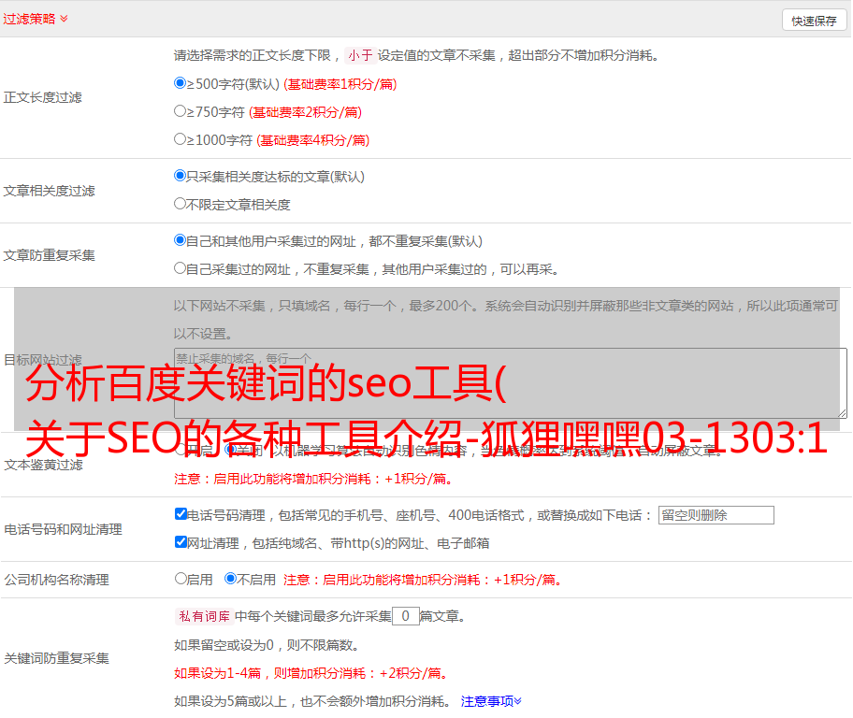Click the red 基础费率4积分/篇 note
The width and height of the screenshot is (853, 718).
[312, 140]
